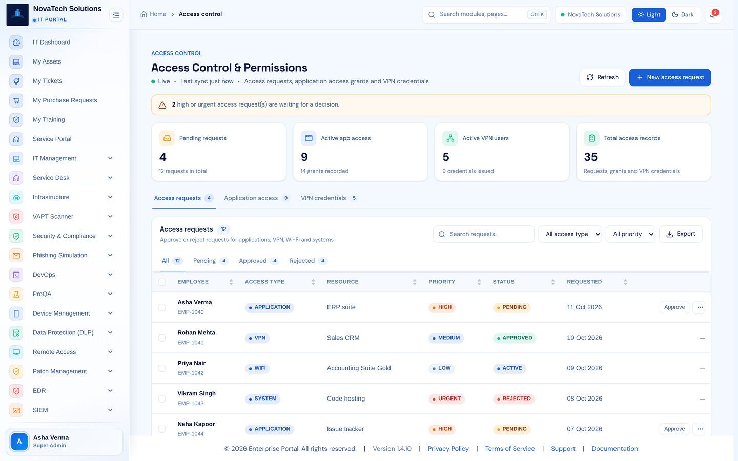This screenshot has width=738, height=461.
Task: Sort by the Employee column
Action: (x=205, y=282)
